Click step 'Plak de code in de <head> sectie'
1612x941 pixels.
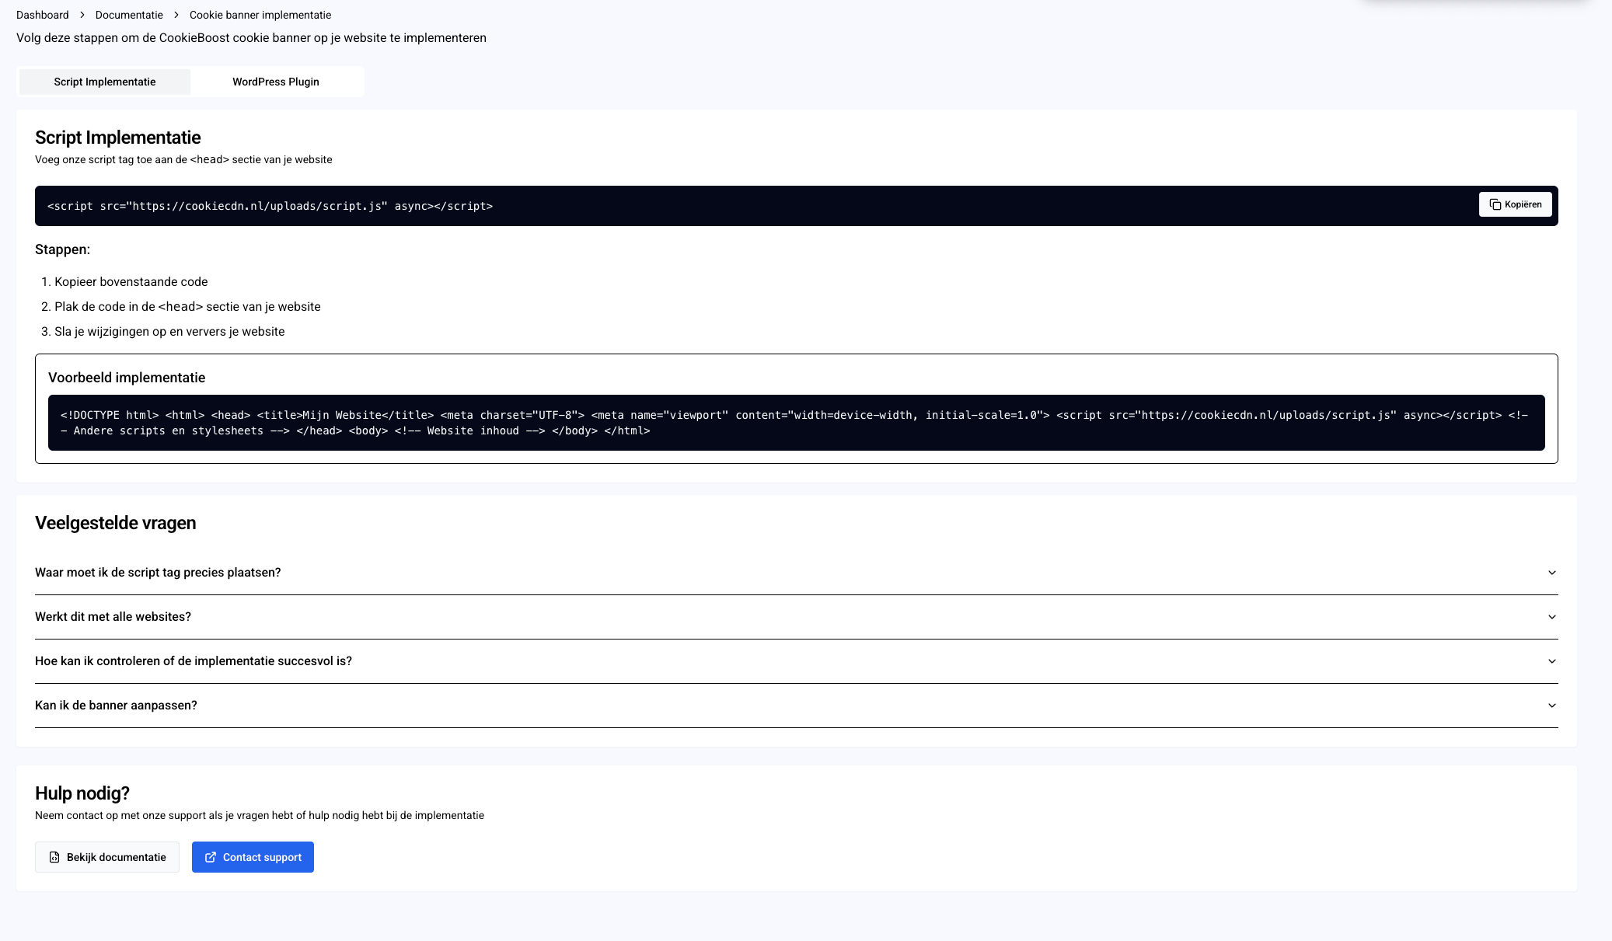187,307
